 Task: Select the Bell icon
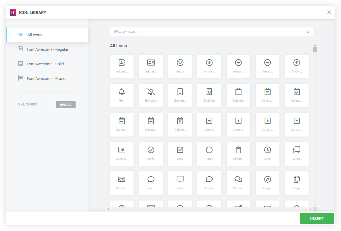122,95
